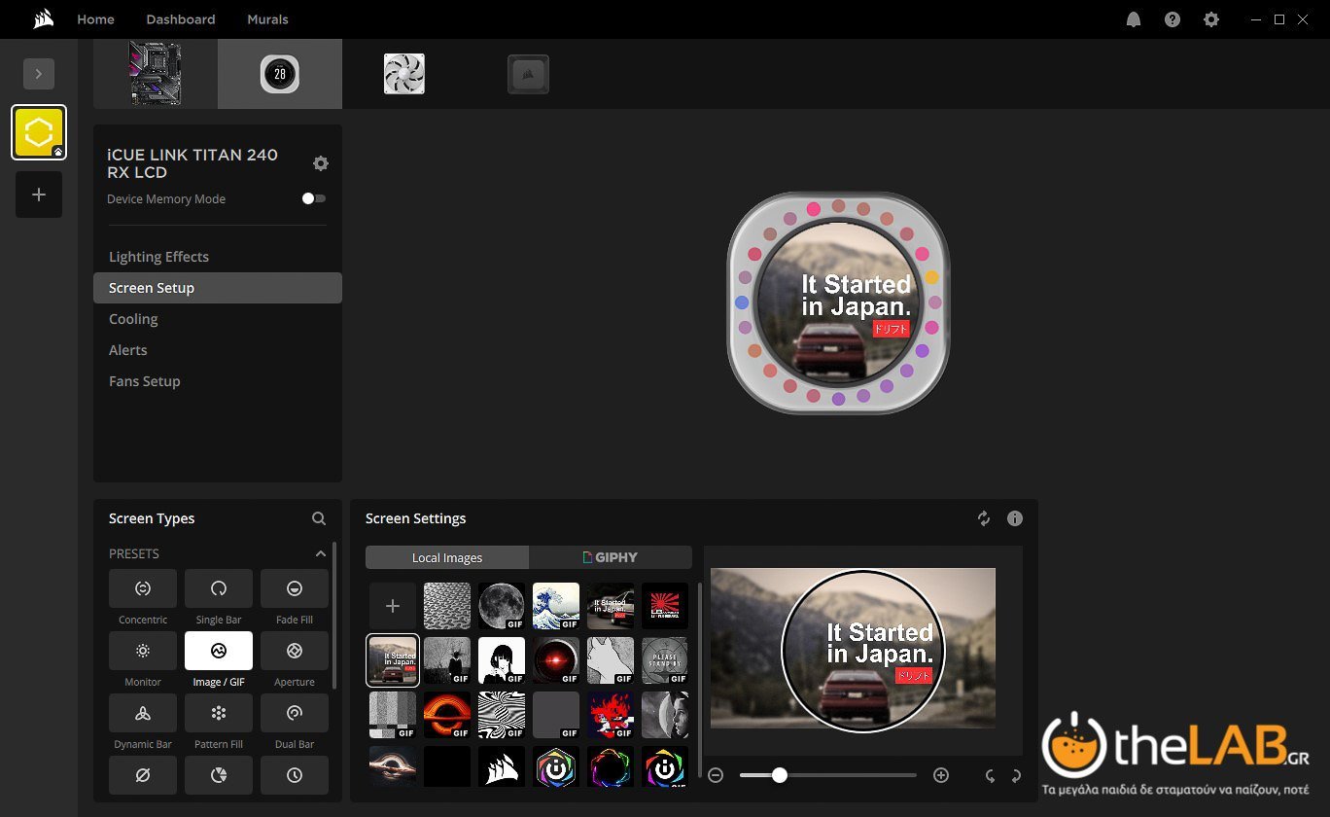Collapse the PRESETS section

[x=320, y=553]
